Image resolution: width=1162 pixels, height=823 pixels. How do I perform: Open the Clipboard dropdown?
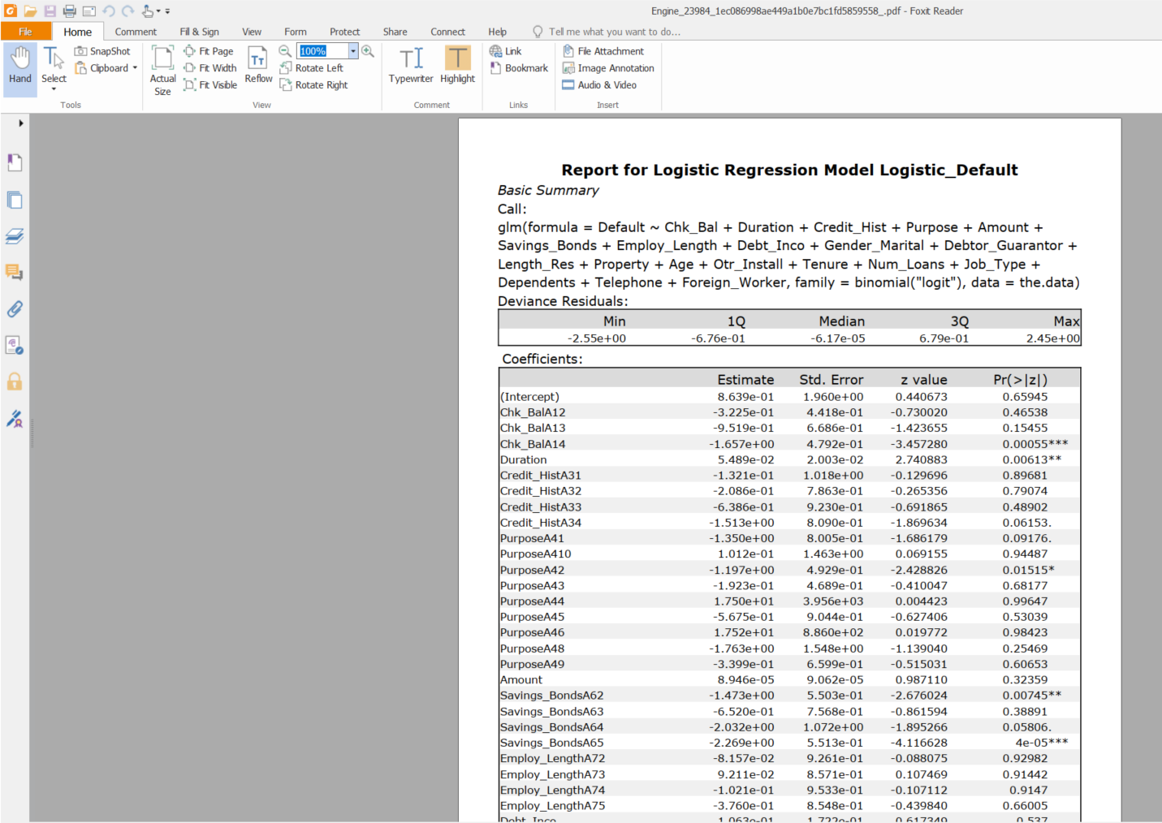136,68
